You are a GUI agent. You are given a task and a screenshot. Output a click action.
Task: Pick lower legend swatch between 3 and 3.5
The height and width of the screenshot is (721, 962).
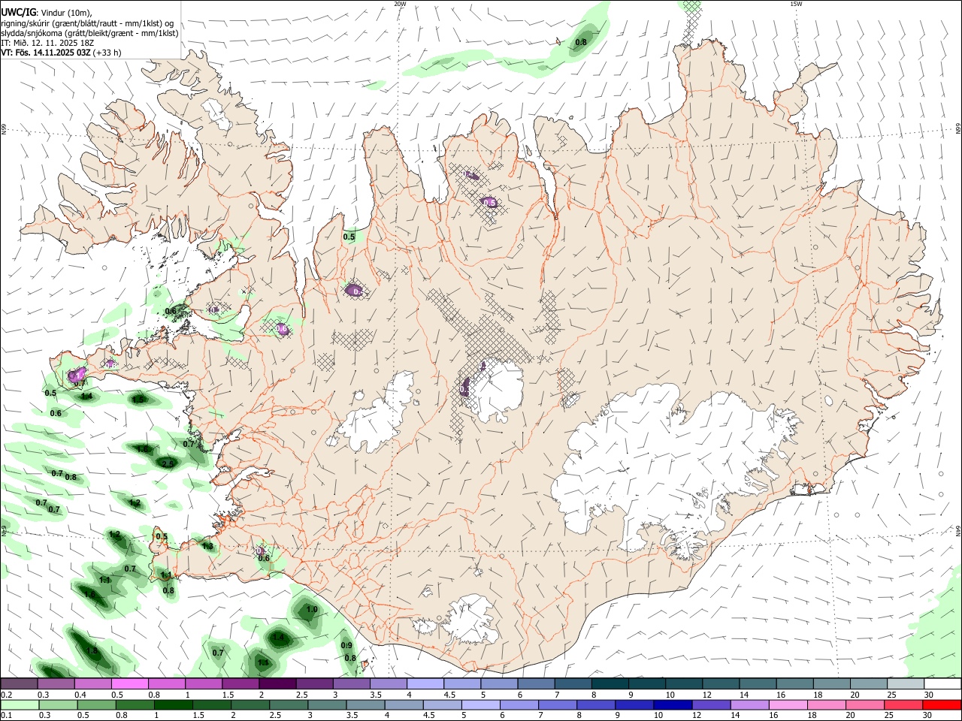328,704
